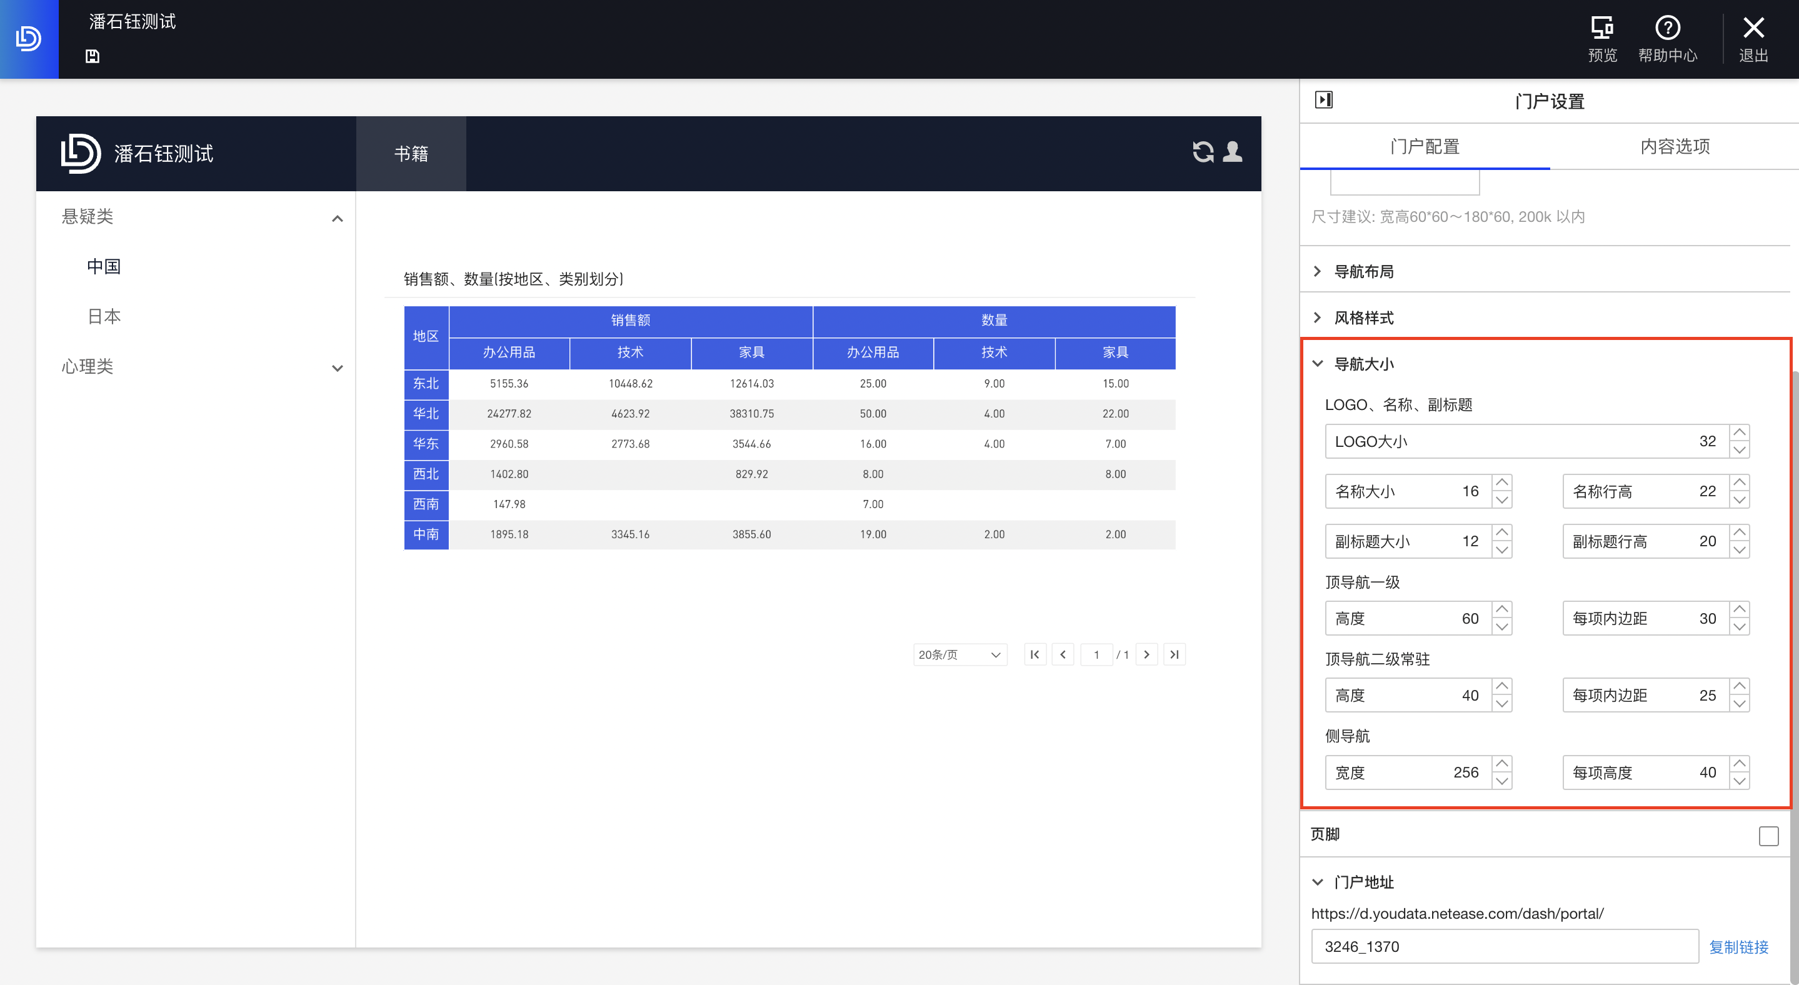Go to the last page of table
The width and height of the screenshot is (1799, 985).
[x=1175, y=655]
